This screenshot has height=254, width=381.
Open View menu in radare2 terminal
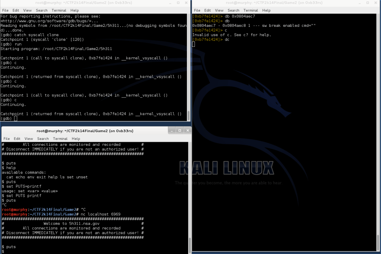219,10
